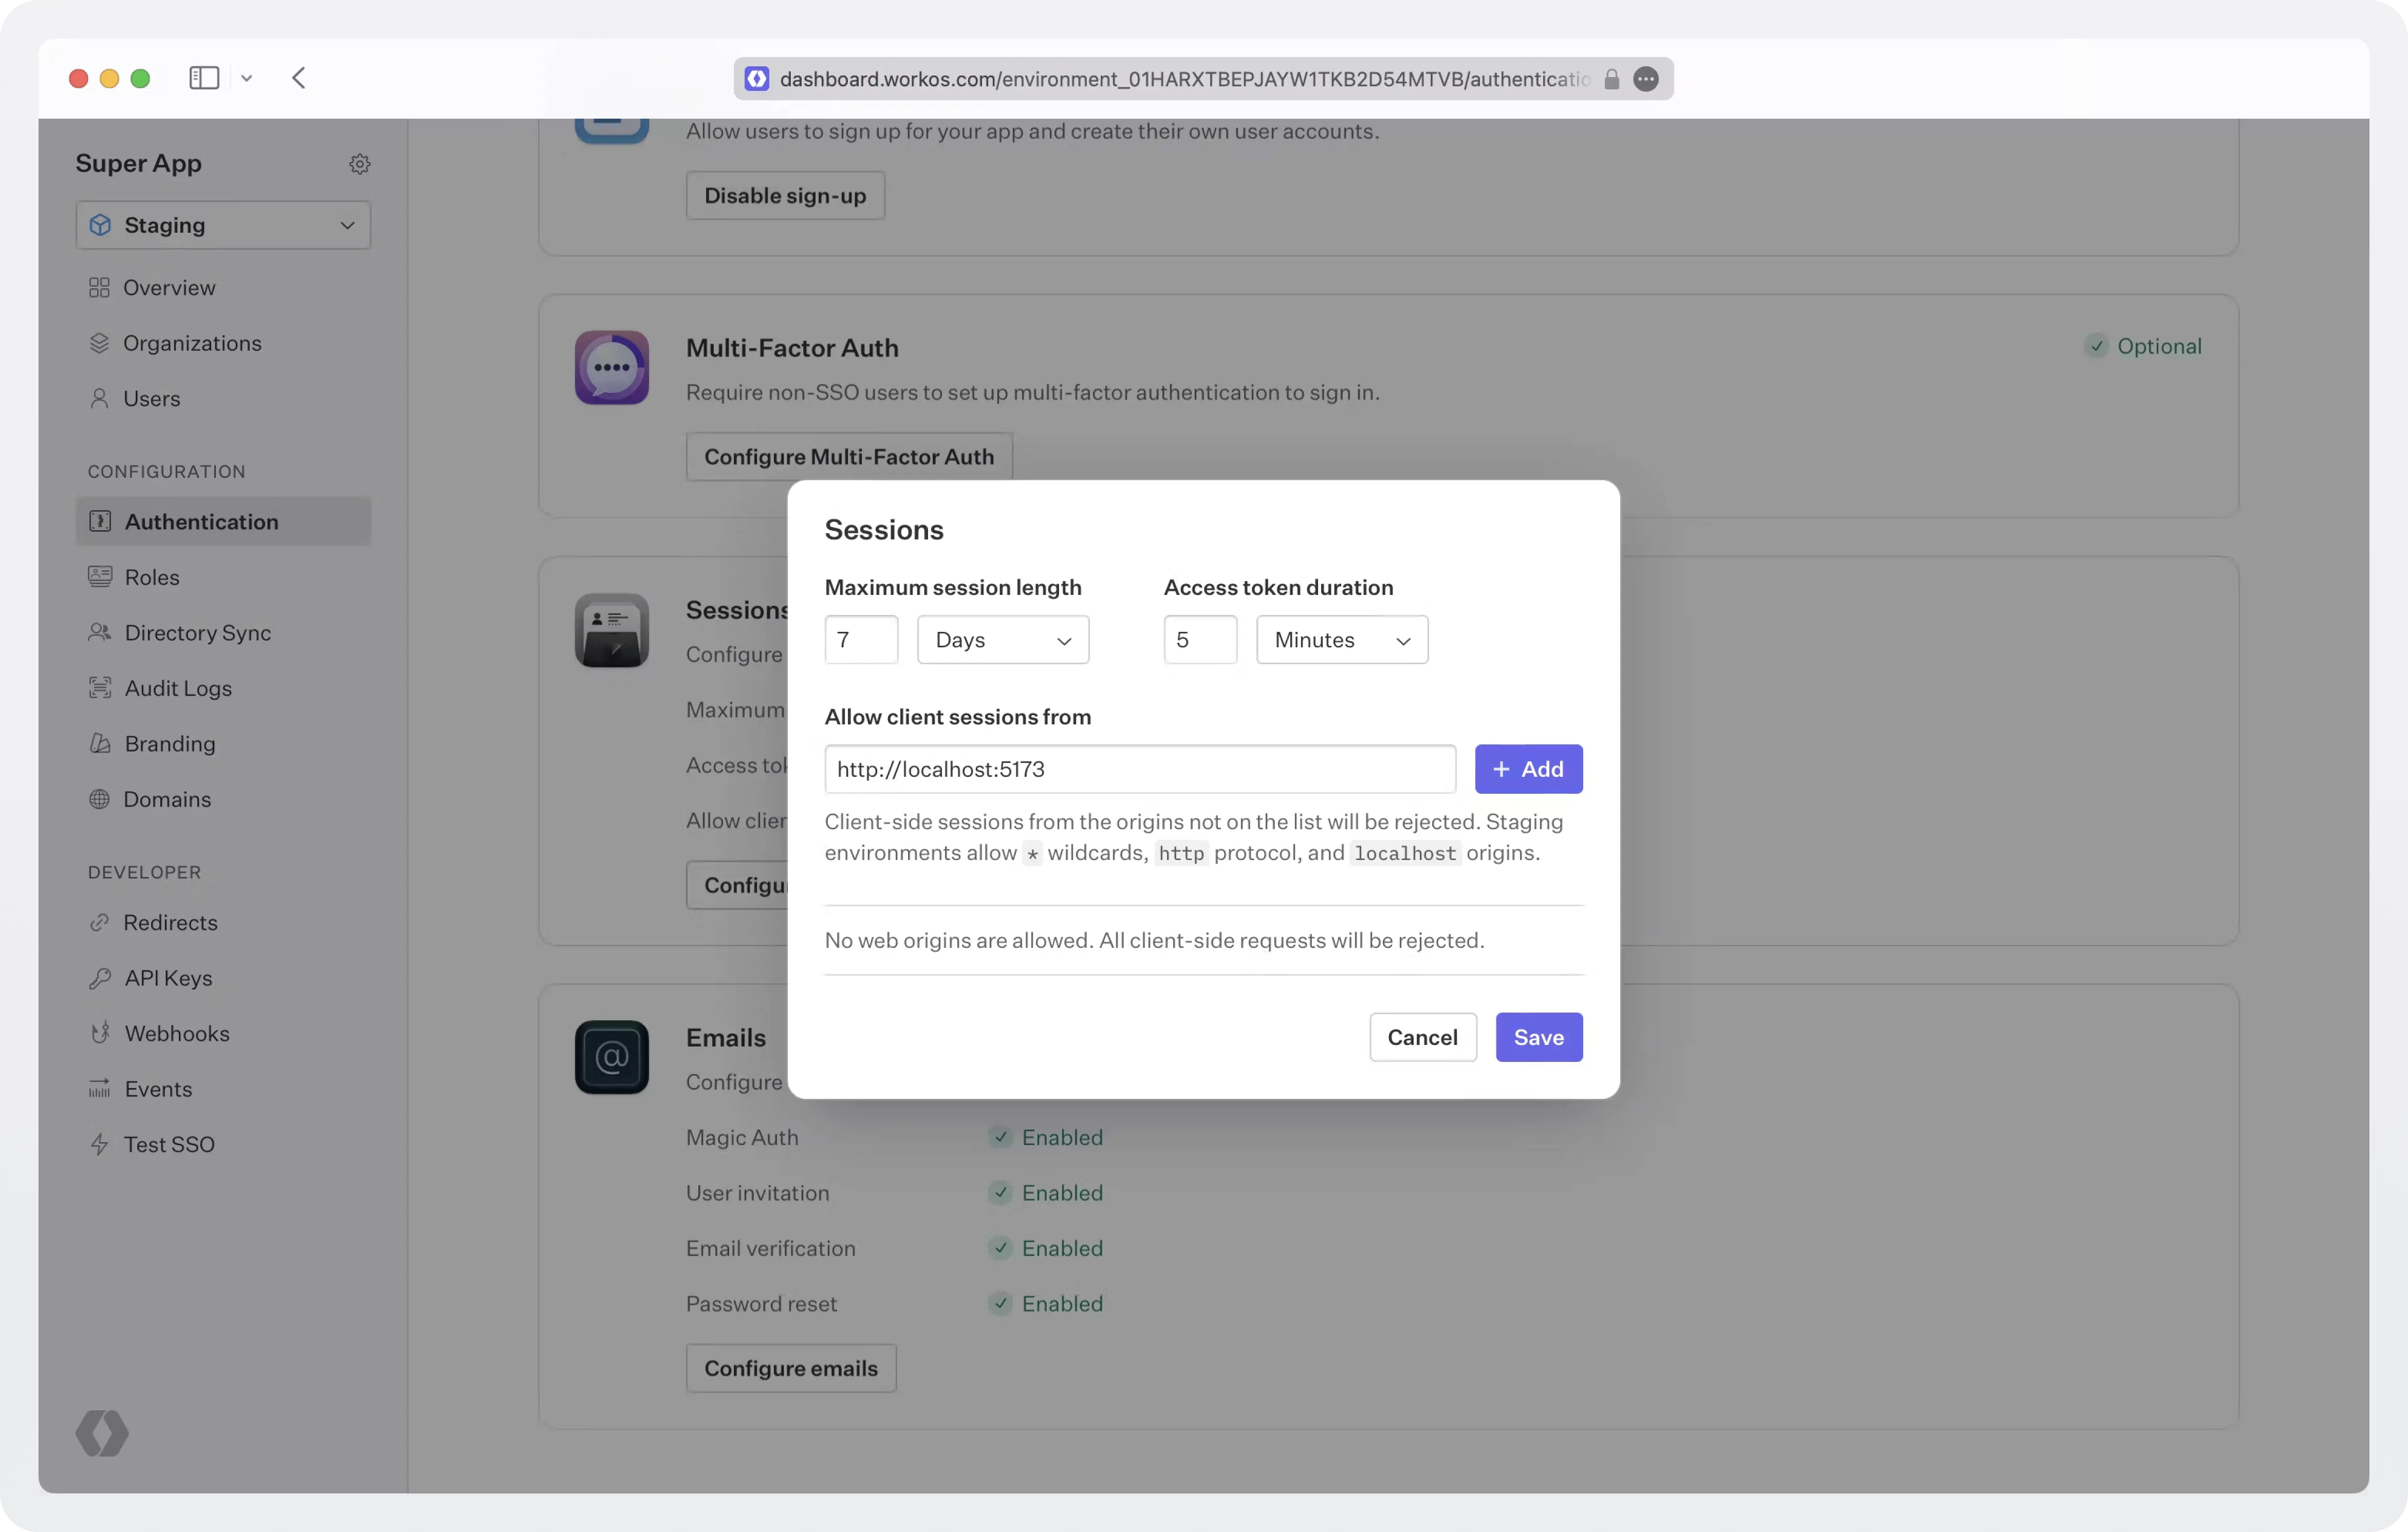Click the Test SSO lightning icon

pyautogui.click(x=99, y=1144)
